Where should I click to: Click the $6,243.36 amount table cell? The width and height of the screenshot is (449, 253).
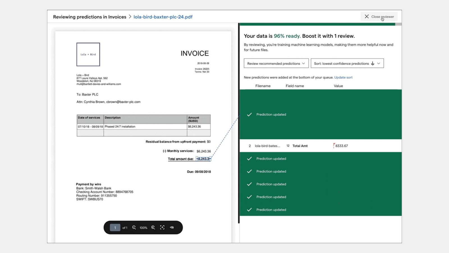pyautogui.click(x=198, y=127)
